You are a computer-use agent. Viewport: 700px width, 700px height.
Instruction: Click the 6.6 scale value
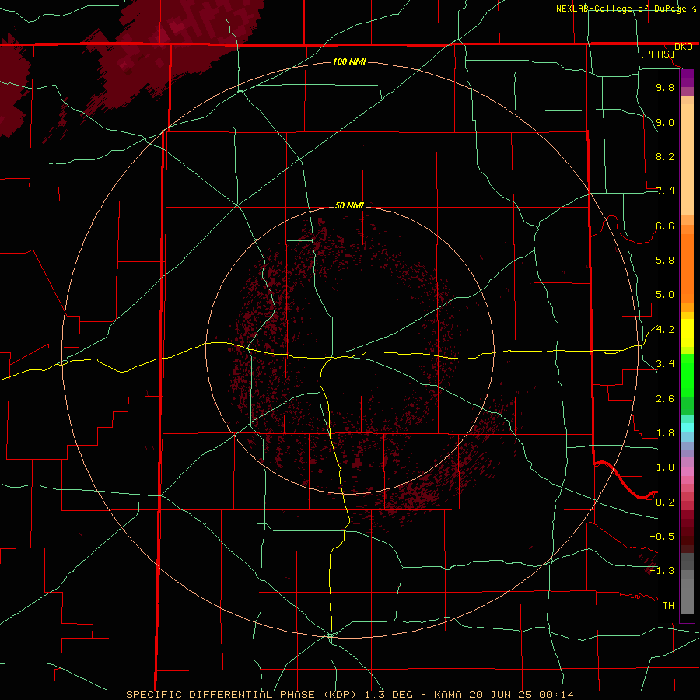click(665, 226)
